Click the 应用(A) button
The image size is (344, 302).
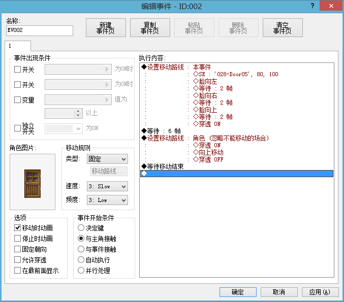tap(320, 292)
